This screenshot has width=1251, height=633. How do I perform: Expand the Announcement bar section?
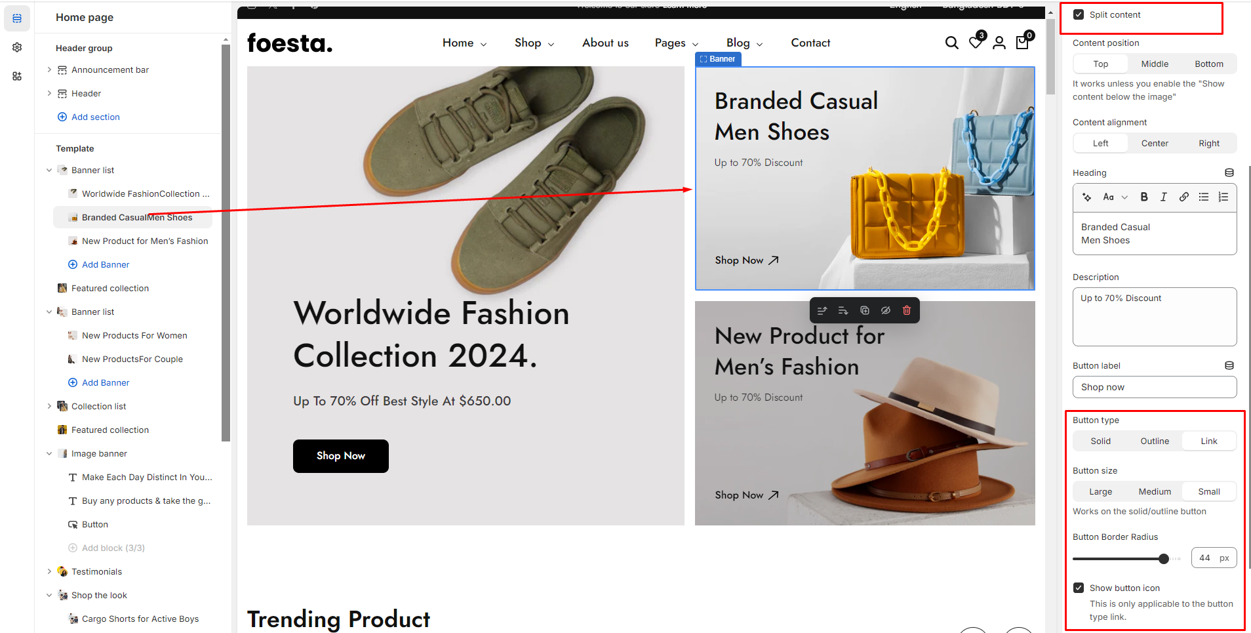coord(49,70)
